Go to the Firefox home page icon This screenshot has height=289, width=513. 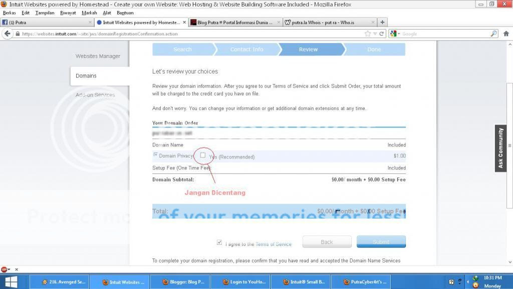(x=506, y=33)
